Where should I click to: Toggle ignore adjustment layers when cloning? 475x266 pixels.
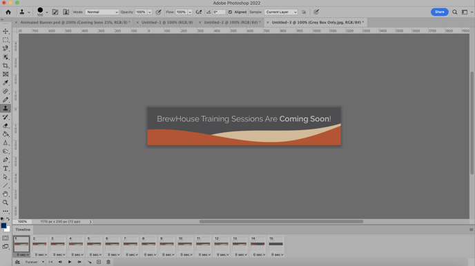click(x=304, y=12)
